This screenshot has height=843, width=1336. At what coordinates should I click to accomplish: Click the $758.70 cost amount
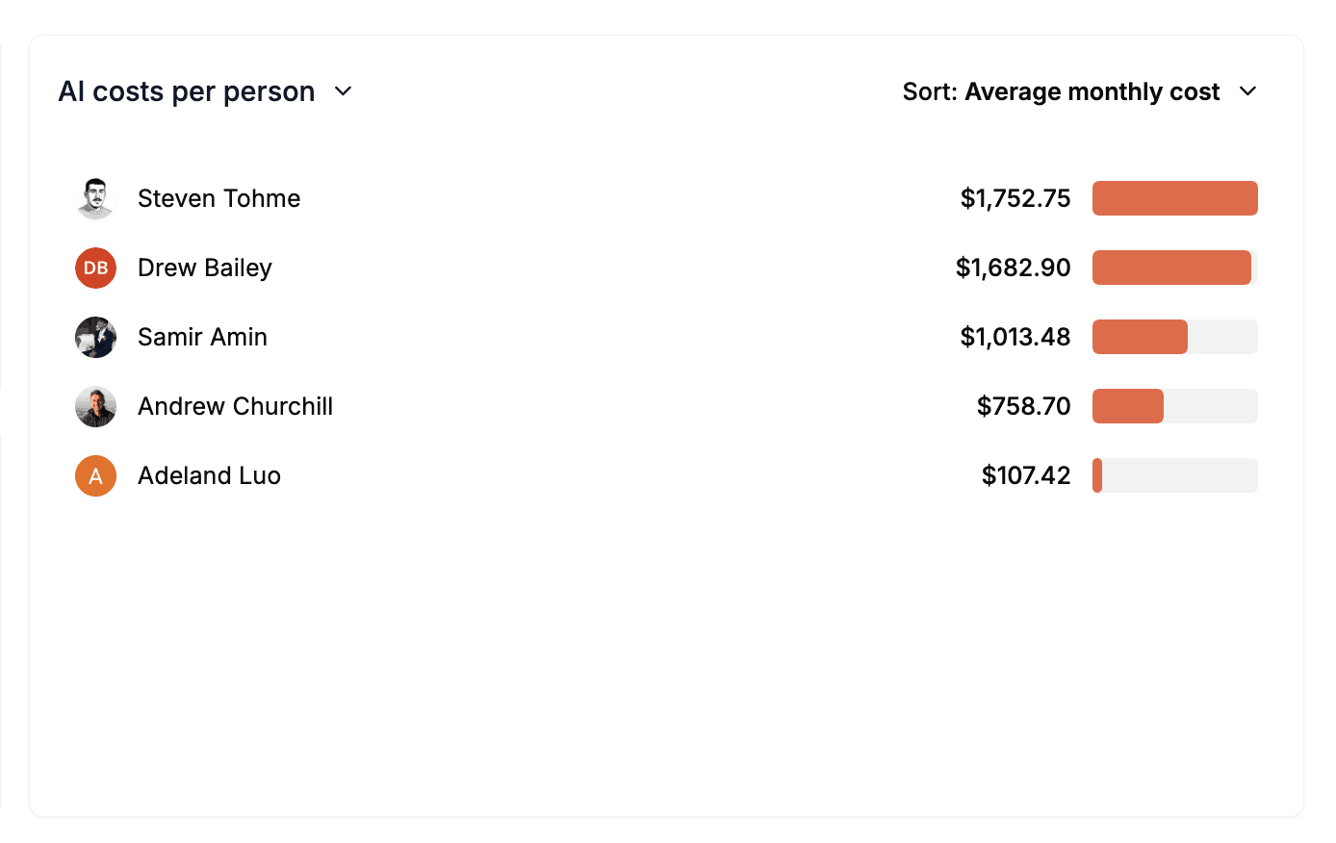click(x=1023, y=406)
